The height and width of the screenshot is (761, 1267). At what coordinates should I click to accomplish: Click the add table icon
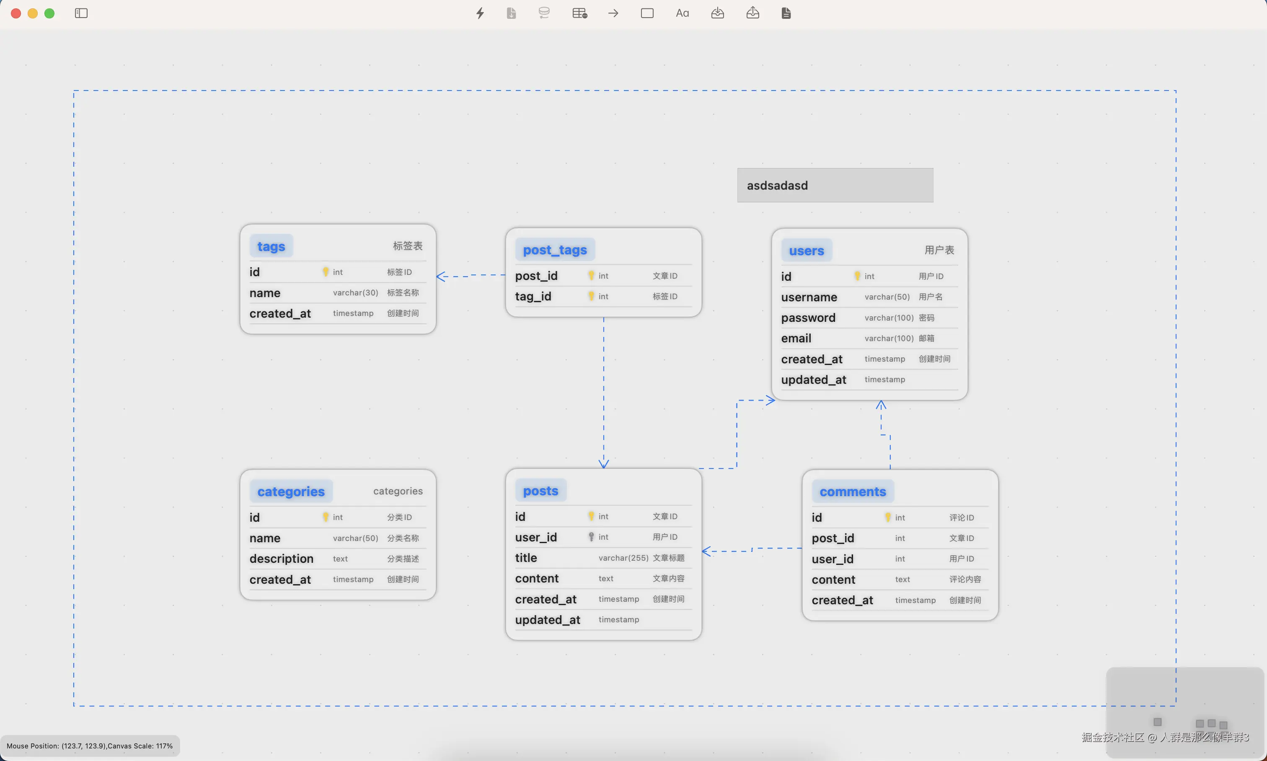pos(579,13)
